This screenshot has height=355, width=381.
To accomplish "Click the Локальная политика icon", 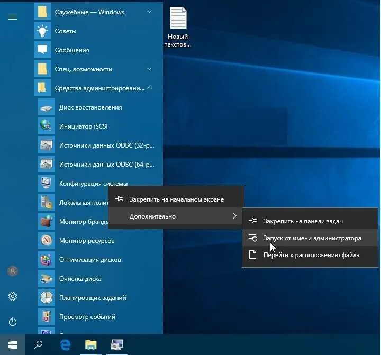I will [x=47, y=202].
